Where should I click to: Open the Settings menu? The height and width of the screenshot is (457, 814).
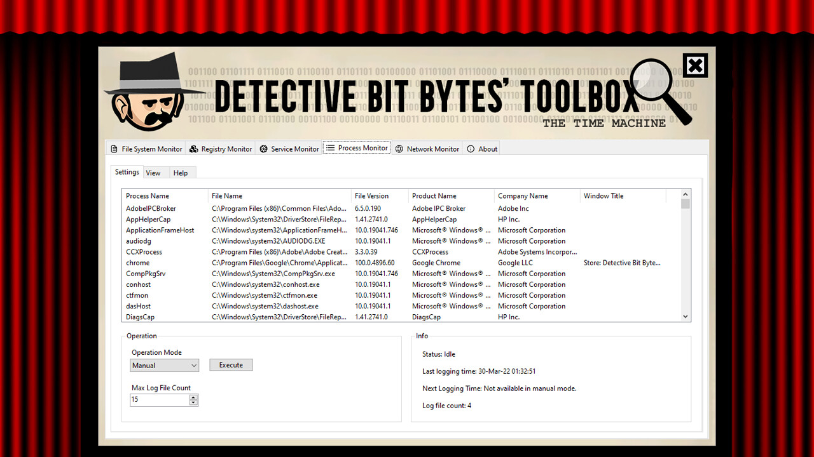[x=127, y=172]
